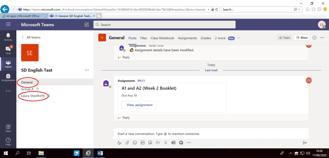Open Chat with the unread badge

[8, 50]
